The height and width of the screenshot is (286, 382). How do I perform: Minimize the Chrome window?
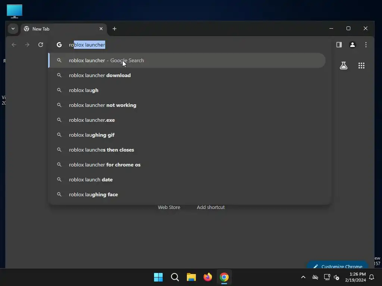[x=331, y=28]
